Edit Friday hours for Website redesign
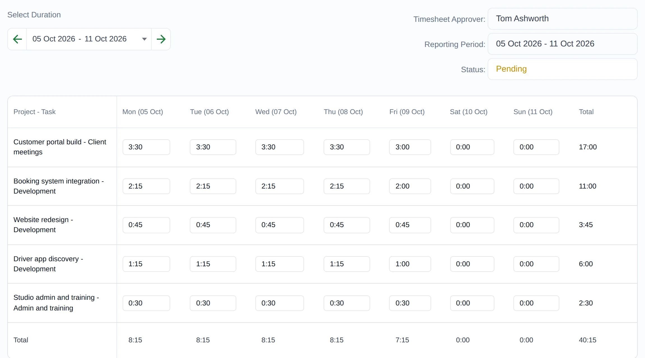The width and height of the screenshot is (645, 358). tap(410, 225)
